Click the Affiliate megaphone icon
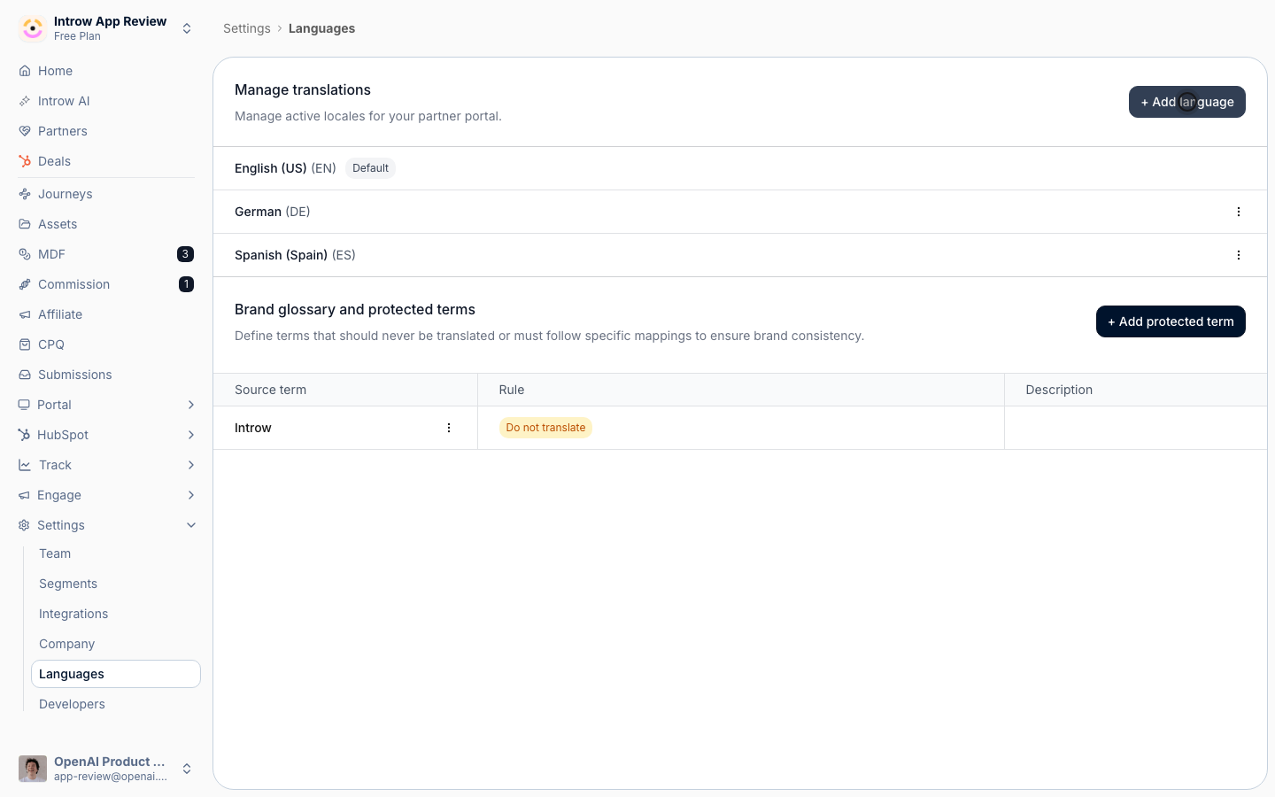This screenshot has width=1275, height=797. [25, 314]
